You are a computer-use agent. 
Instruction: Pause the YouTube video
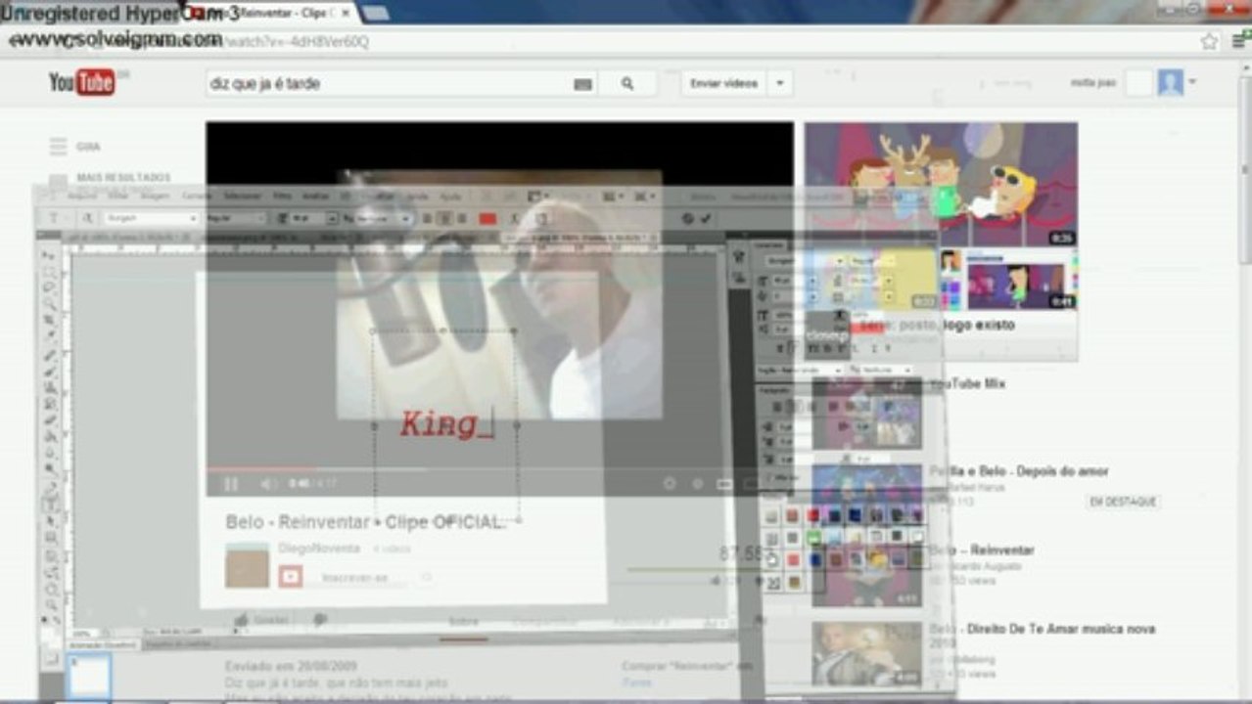(232, 483)
